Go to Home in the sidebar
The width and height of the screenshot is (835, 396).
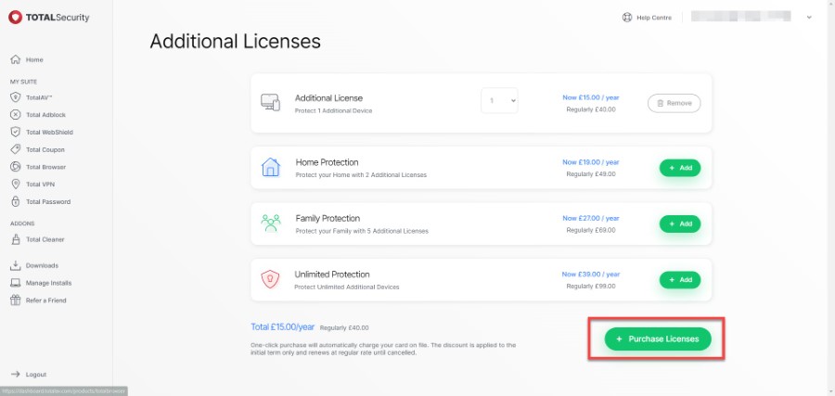pos(34,59)
